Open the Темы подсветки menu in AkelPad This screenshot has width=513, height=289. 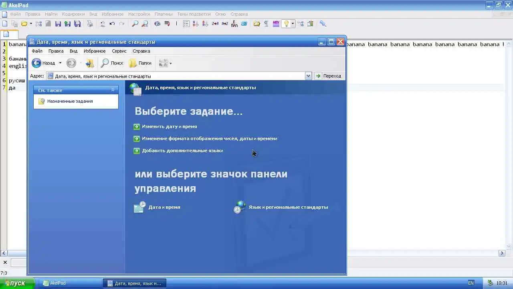click(x=194, y=14)
